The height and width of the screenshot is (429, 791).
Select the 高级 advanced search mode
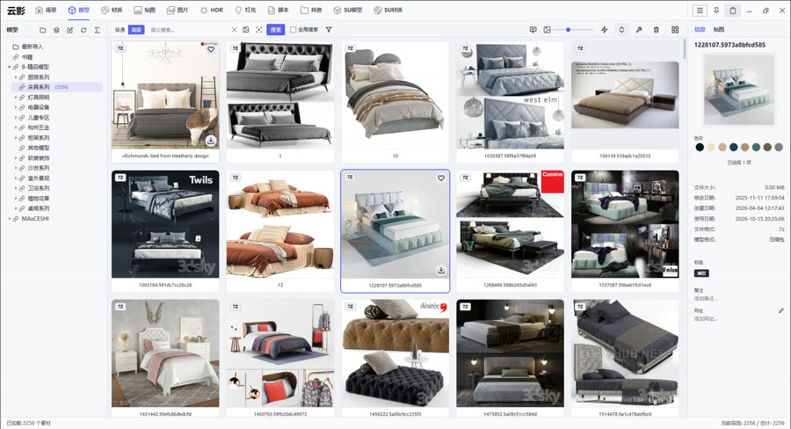136,30
